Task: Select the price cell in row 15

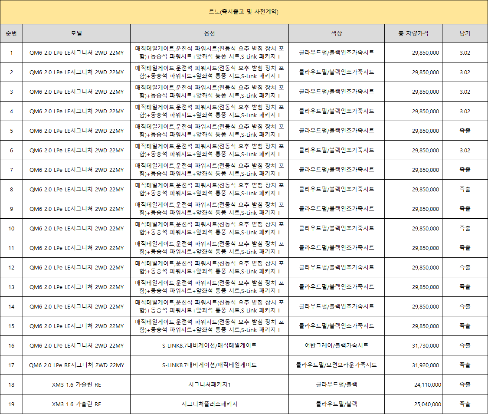Action: coord(413,326)
